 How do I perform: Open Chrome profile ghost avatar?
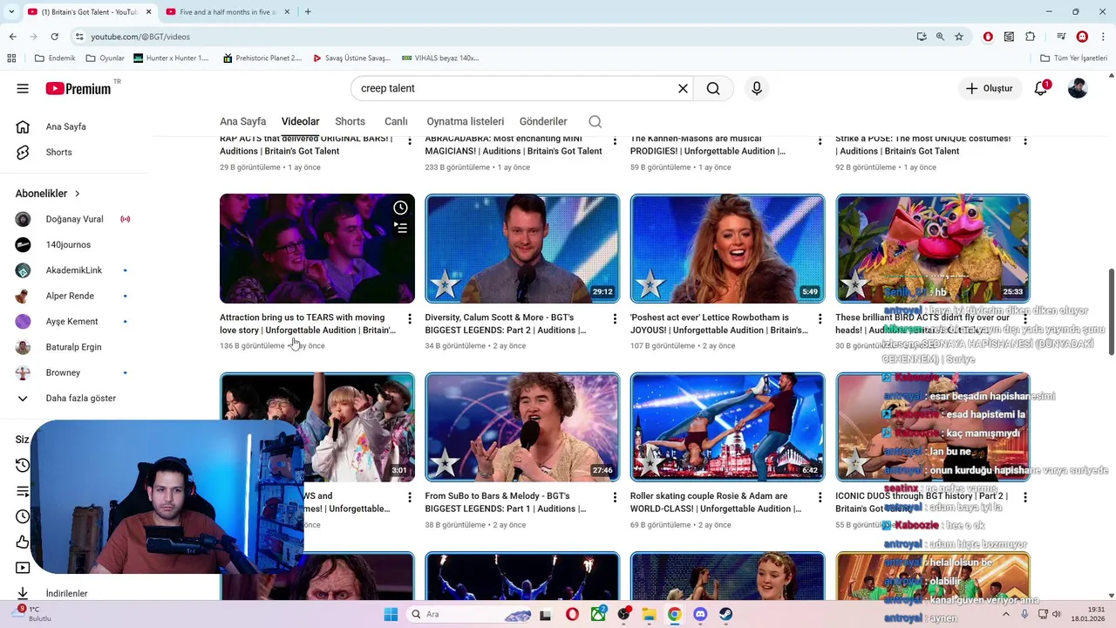point(1082,37)
